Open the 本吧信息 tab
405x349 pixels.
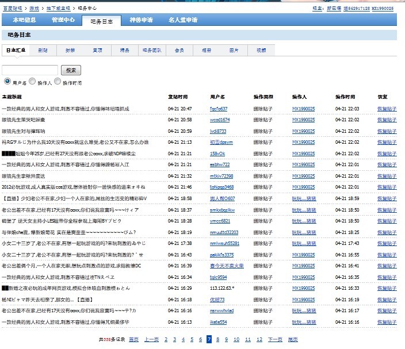[24, 20]
